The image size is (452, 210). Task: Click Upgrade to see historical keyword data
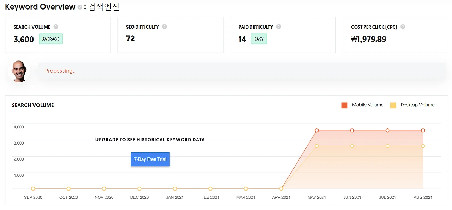click(150, 140)
